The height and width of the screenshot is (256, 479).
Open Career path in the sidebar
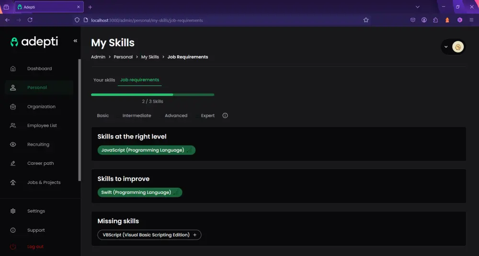click(39, 163)
